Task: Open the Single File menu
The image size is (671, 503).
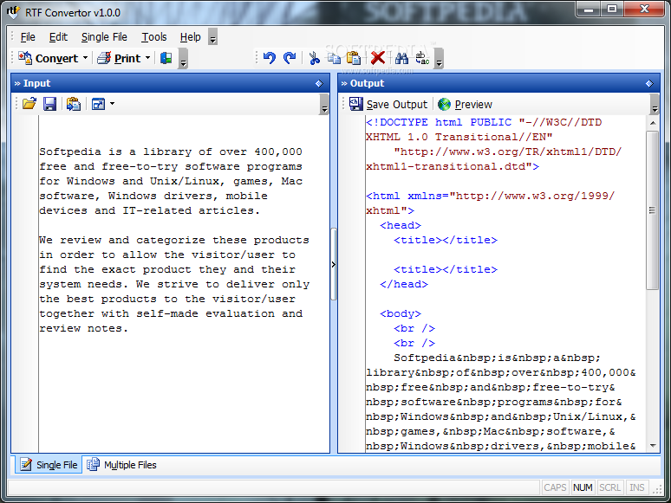Action: (104, 37)
